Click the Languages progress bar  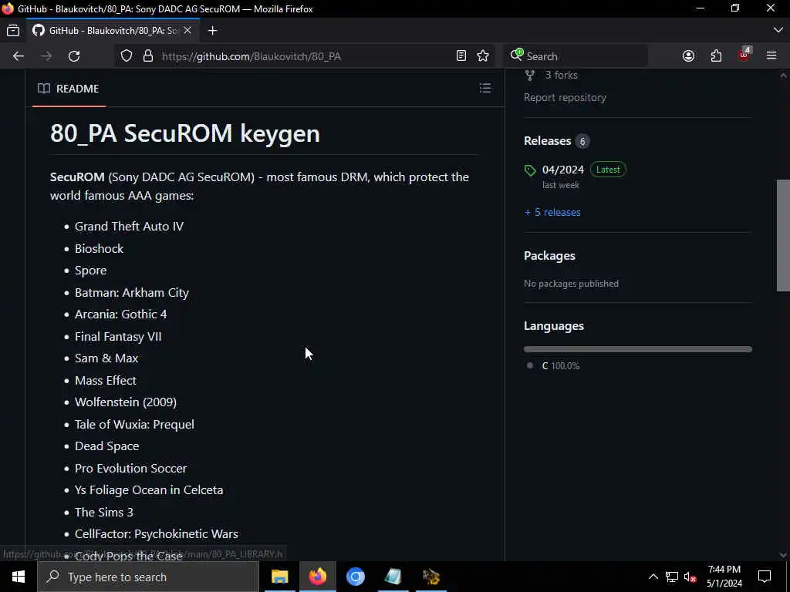point(637,349)
